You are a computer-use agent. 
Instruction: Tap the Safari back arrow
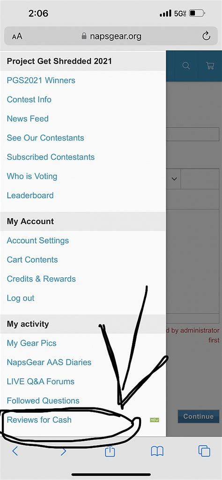click(x=15, y=451)
